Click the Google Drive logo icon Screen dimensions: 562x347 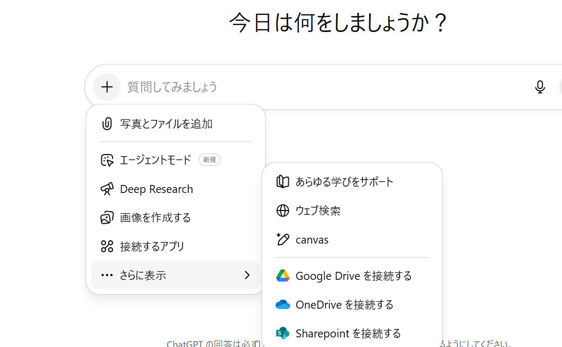pyautogui.click(x=282, y=276)
